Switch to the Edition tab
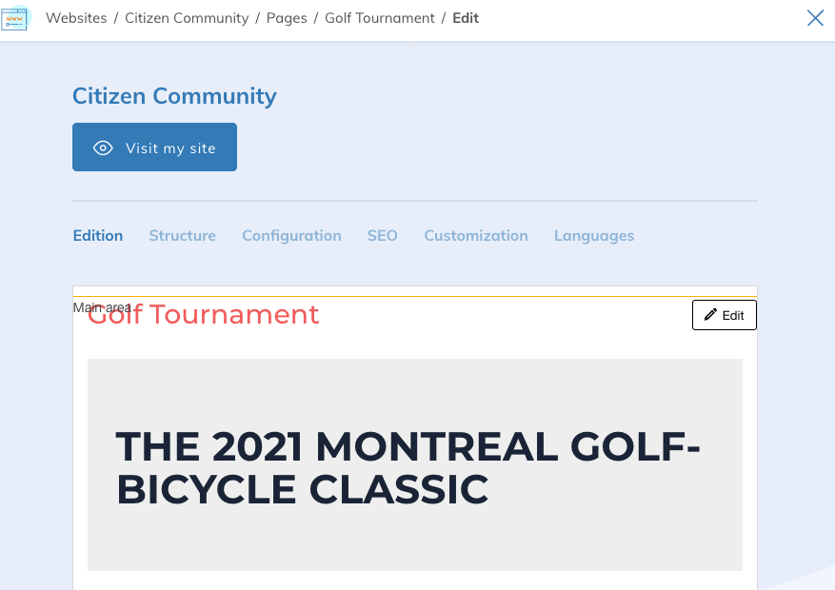The width and height of the screenshot is (835, 590). [98, 236]
